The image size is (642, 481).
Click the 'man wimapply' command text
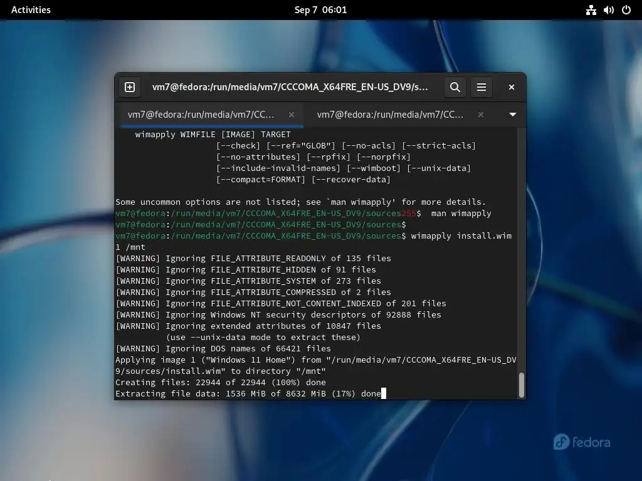tap(461, 214)
